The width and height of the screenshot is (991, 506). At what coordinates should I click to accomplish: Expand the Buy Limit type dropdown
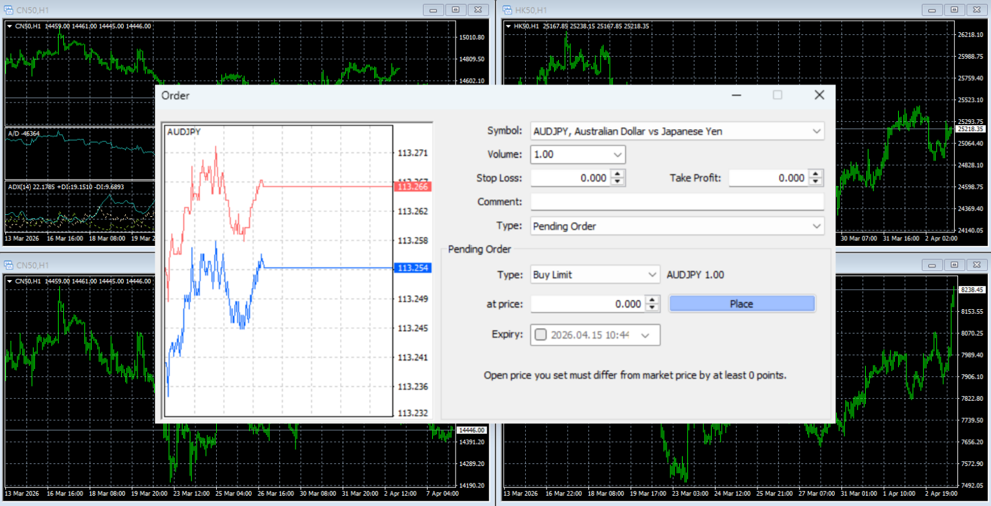click(x=595, y=274)
